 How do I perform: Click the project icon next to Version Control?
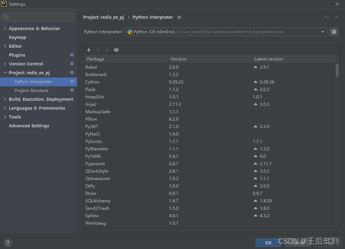[x=72, y=63]
